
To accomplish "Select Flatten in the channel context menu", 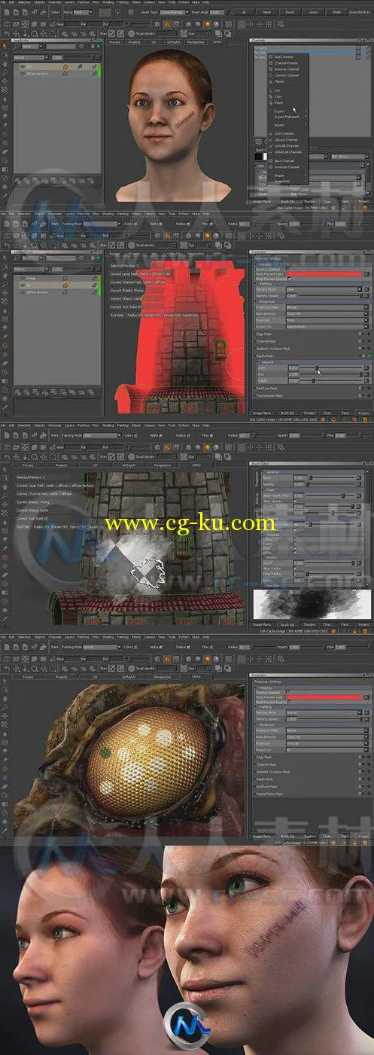I will coord(280,81).
